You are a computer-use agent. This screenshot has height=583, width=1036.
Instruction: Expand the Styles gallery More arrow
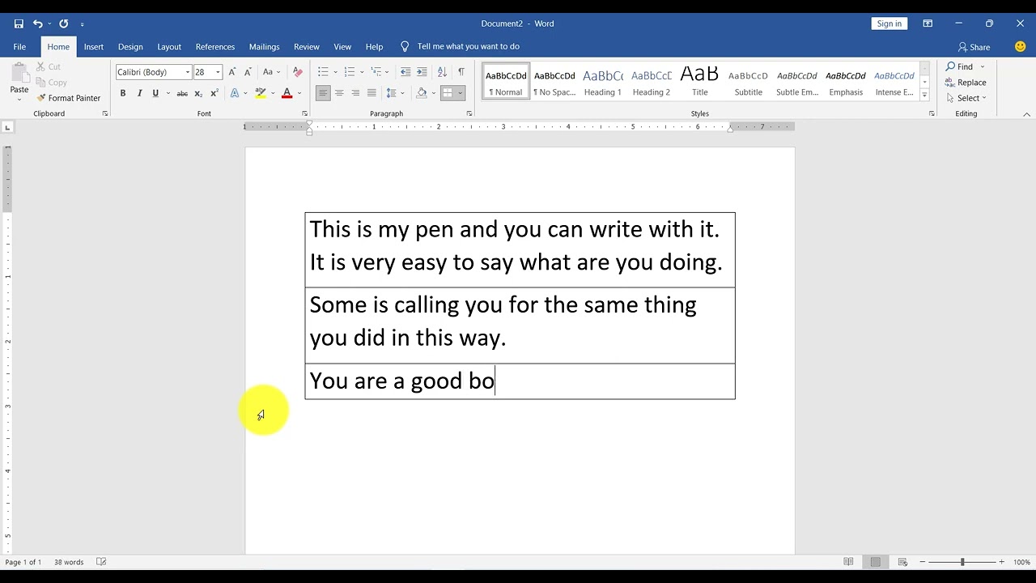click(x=924, y=96)
